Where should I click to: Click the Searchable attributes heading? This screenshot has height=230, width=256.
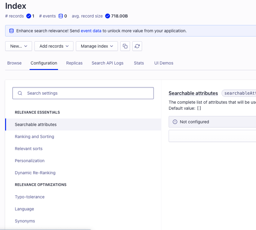(x=193, y=93)
